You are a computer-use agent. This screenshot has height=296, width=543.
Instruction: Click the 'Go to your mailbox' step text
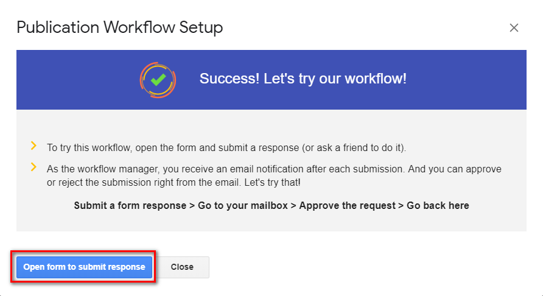click(243, 205)
